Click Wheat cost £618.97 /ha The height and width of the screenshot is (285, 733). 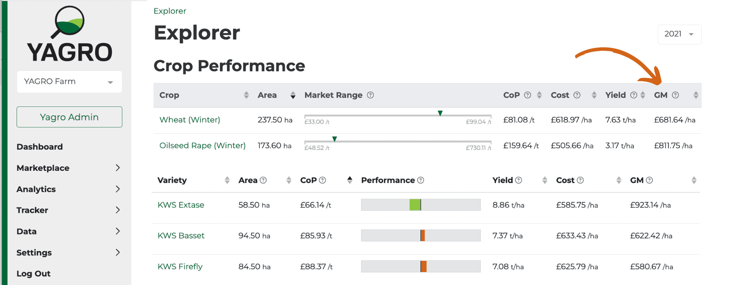click(571, 120)
